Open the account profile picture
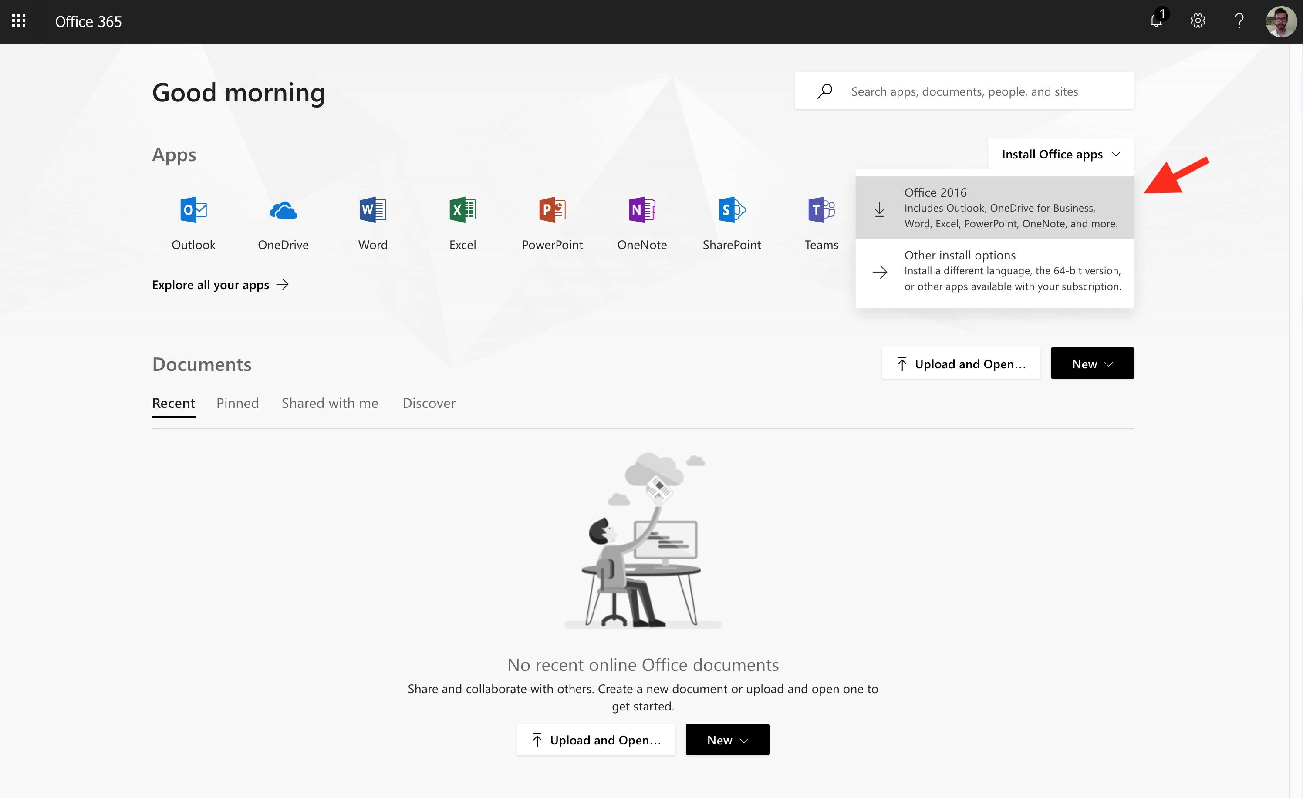The height and width of the screenshot is (798, 1303). tap(1281, 21)
